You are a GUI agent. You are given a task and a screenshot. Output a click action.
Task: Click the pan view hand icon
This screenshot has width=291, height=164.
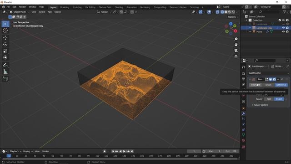tap(236, 45)
